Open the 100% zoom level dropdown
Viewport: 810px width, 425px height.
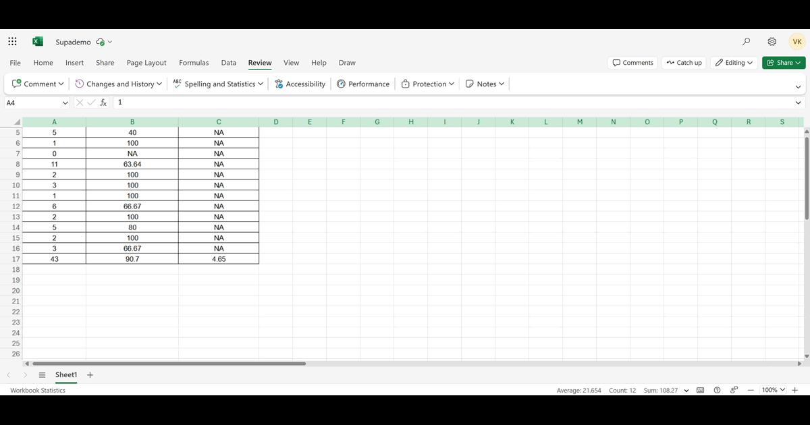[x=774, y=390]
